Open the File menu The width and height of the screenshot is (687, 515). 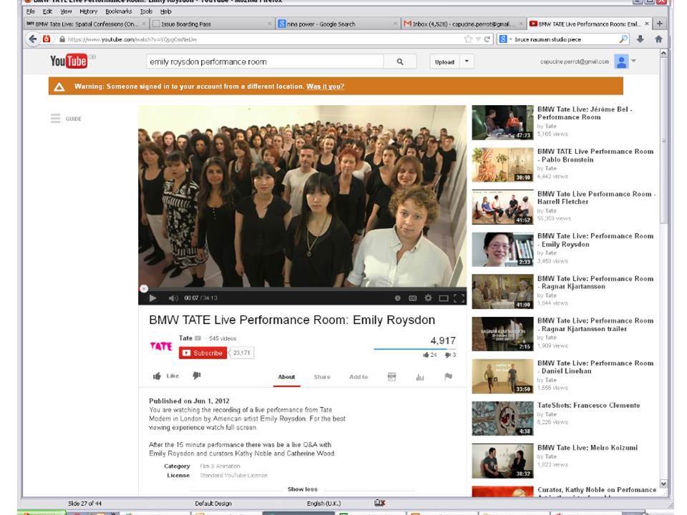point(30,11)
